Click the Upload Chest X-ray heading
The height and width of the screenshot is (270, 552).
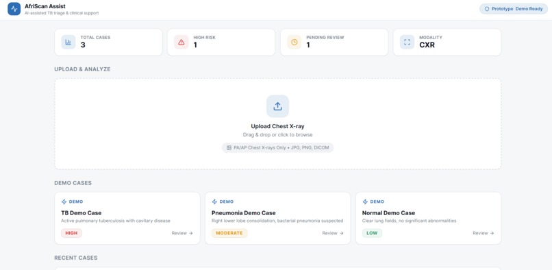(x=278, y=126)
